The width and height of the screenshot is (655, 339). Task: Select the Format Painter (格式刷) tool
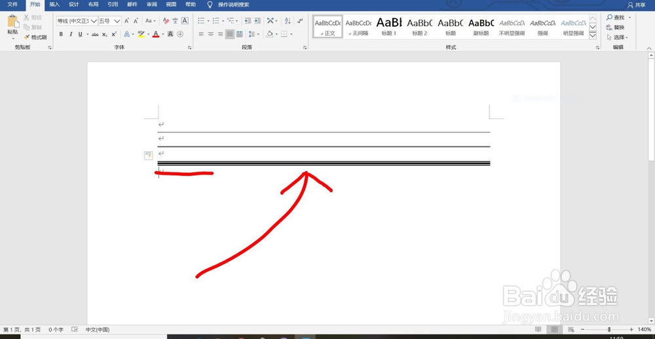35,37
